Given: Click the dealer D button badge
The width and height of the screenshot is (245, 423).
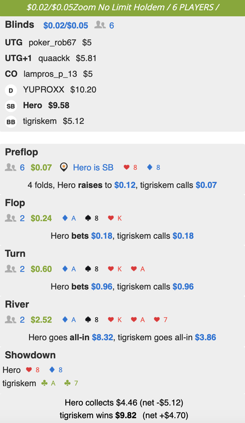Looking at the screenshot, I should pyautogui.click(x=11, y=91).
